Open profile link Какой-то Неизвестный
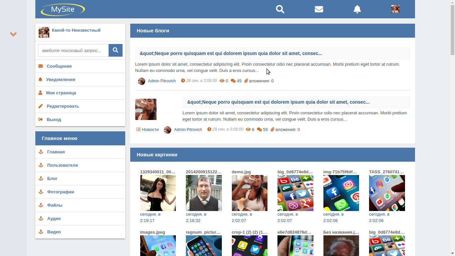 (x=76, y=30)
